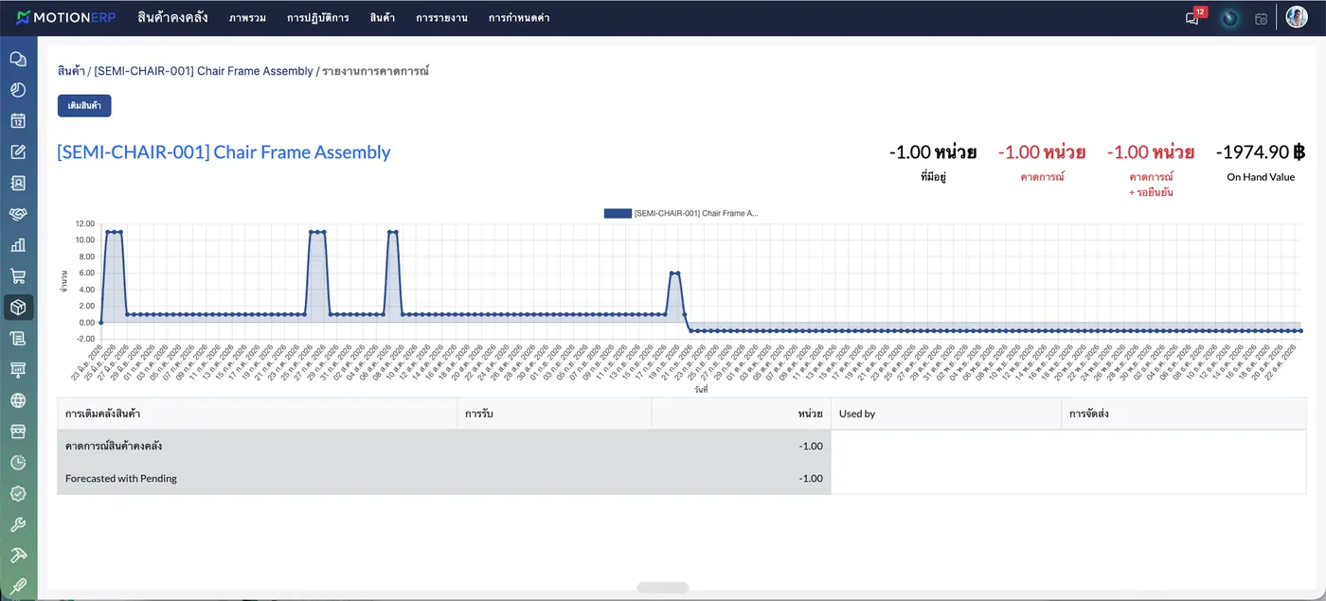Open the storefront shop sidebar icon
1326x601 pixels.
[x=18, y=431]
